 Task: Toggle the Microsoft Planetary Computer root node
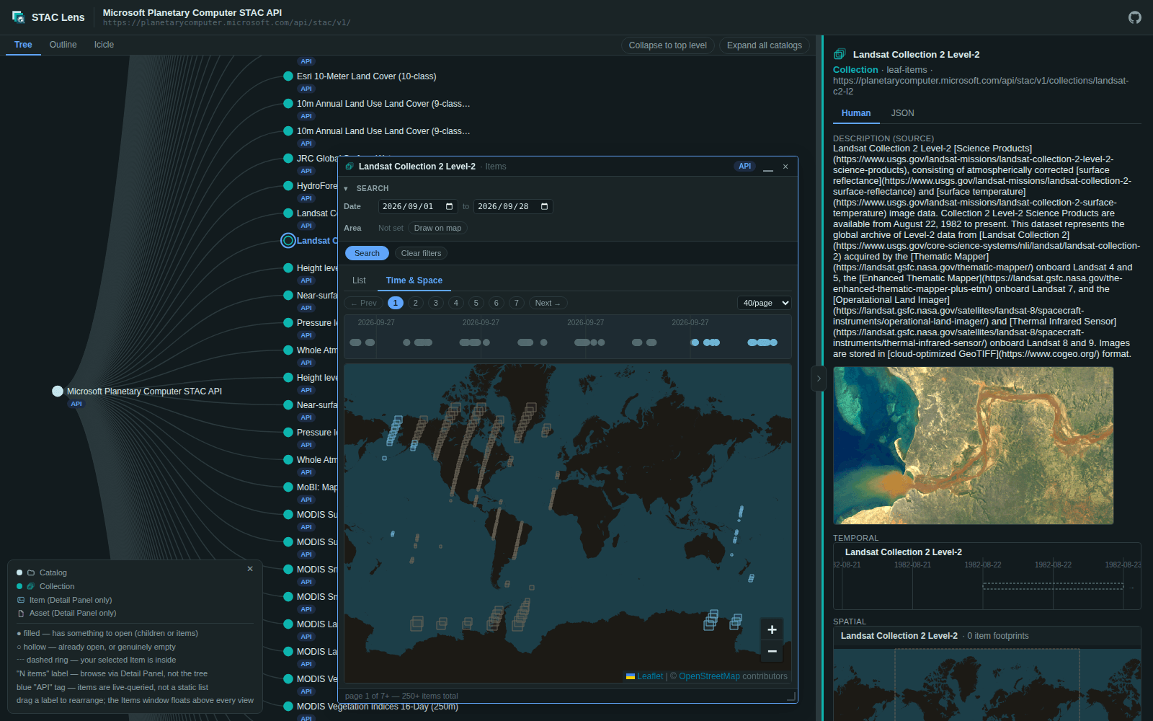(x=58, y=392)
